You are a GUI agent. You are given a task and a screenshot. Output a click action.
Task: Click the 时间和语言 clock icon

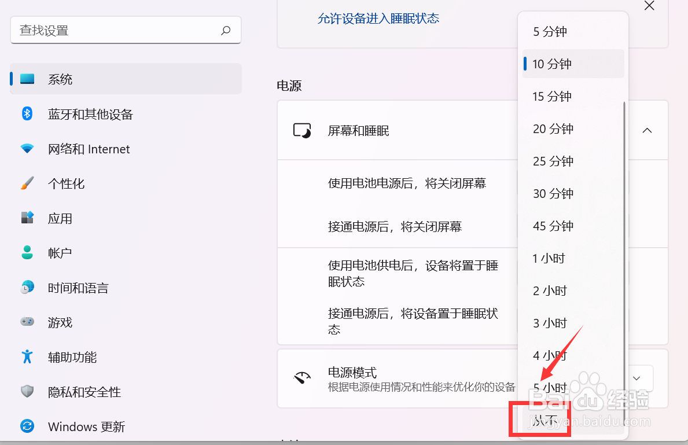27,288
